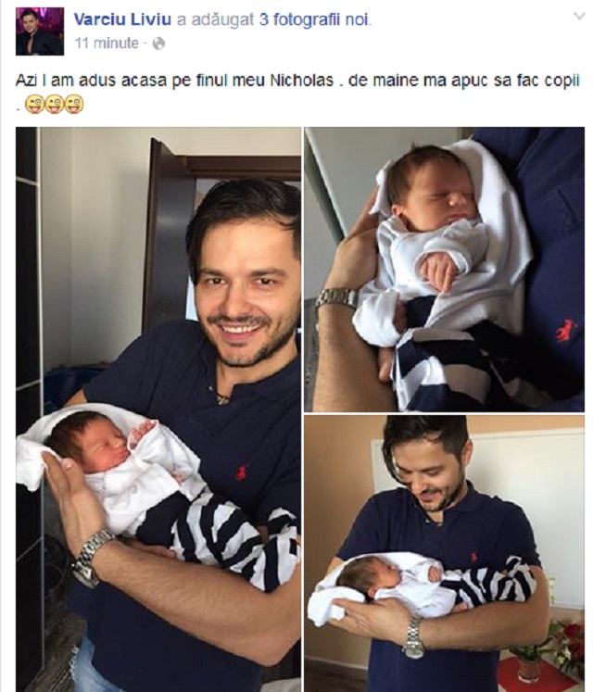Viewport: 593px width, 692px height.
Task: Click the red polo logo in large photo
Action: pyautogui.click(x=241, y=472)
